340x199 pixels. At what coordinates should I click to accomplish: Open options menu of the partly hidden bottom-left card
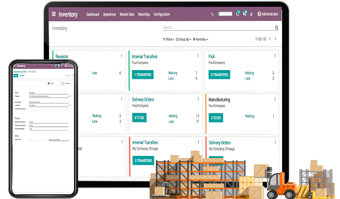[x=122, y=142]
